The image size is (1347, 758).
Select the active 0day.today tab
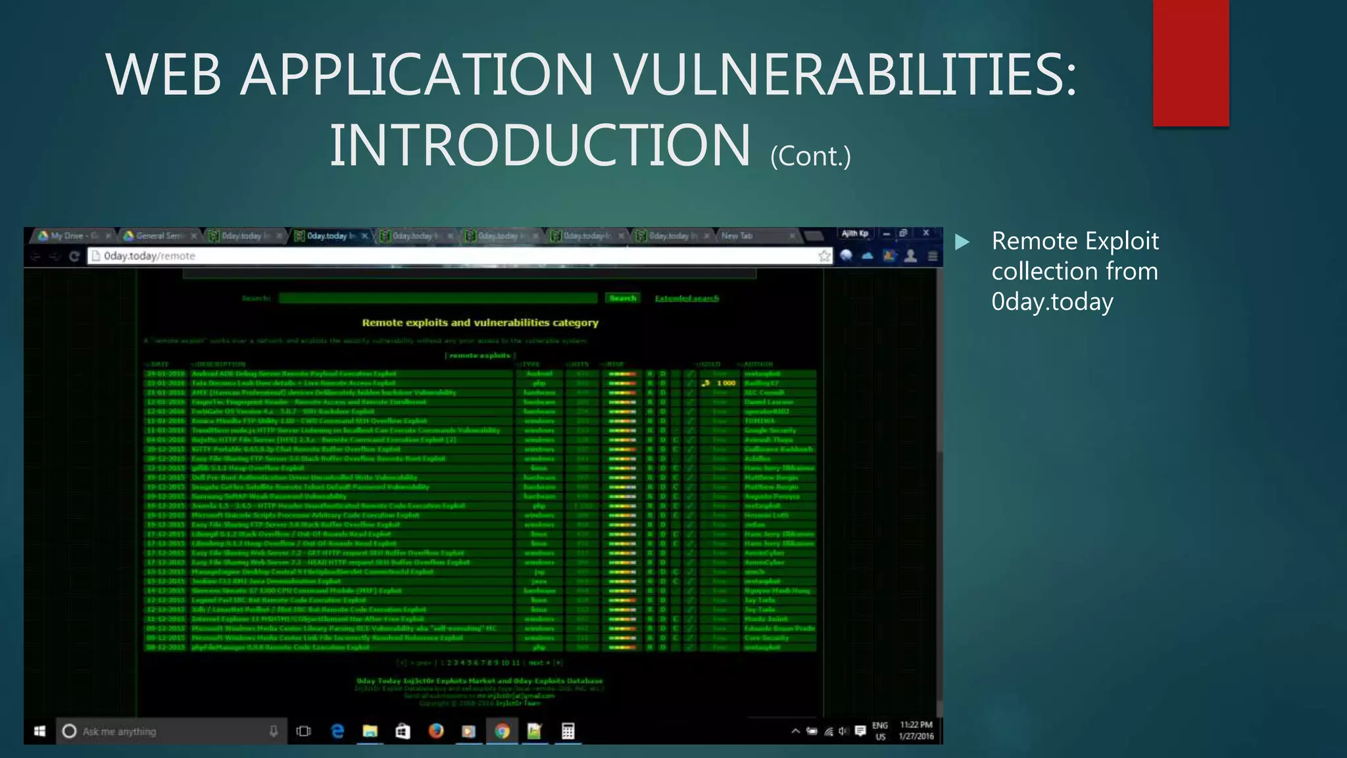pos(330,236)
